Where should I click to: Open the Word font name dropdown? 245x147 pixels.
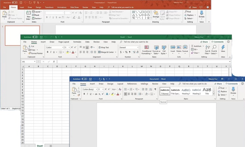pos(96,90)
